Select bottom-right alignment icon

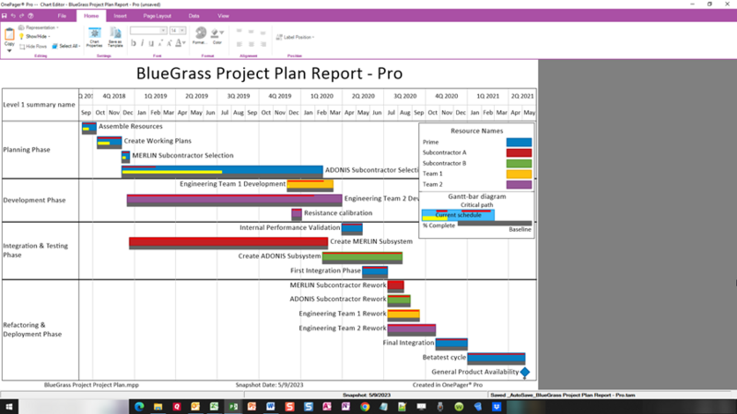(x=263, y=44)
